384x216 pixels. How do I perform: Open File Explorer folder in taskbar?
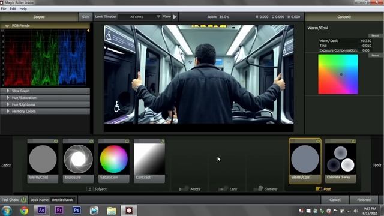(112, 211)
